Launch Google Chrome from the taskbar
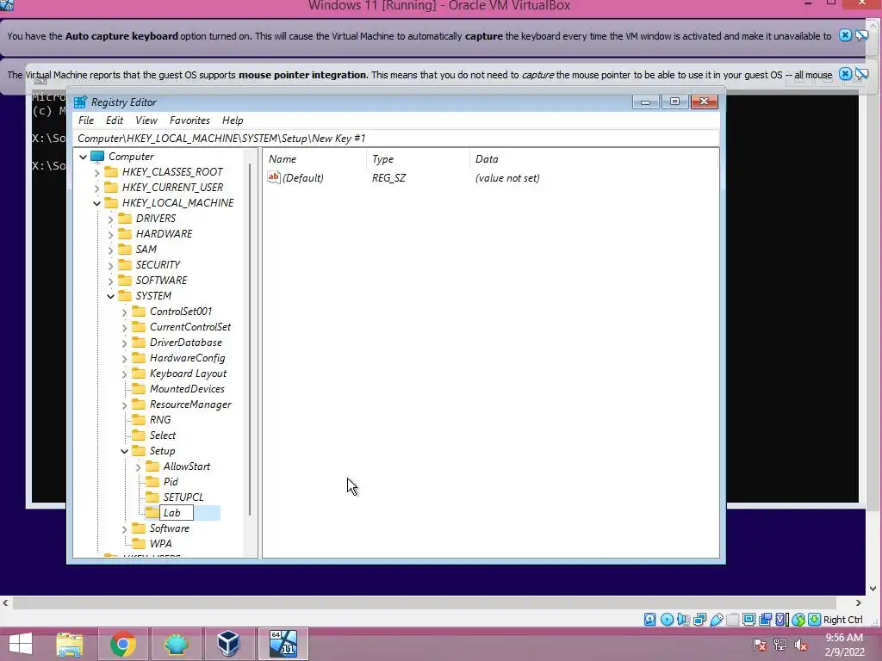The image size is (882, 661). point(122,644)
